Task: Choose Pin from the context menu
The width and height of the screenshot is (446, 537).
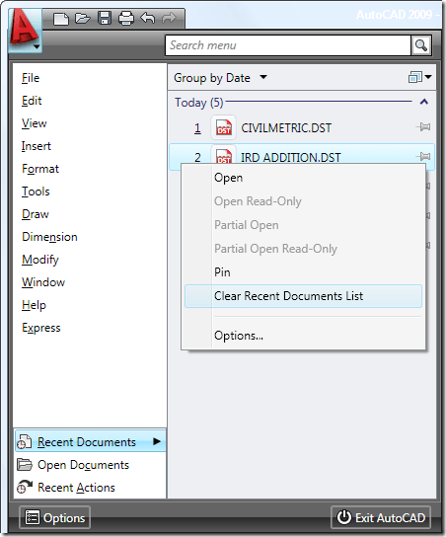Action: point(222,272)
